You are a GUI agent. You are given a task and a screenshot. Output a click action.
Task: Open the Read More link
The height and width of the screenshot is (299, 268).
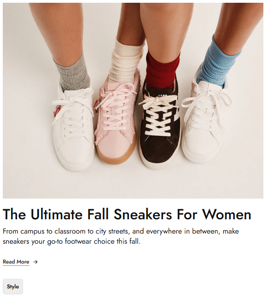pyautogui.click(x=16, y=262)
